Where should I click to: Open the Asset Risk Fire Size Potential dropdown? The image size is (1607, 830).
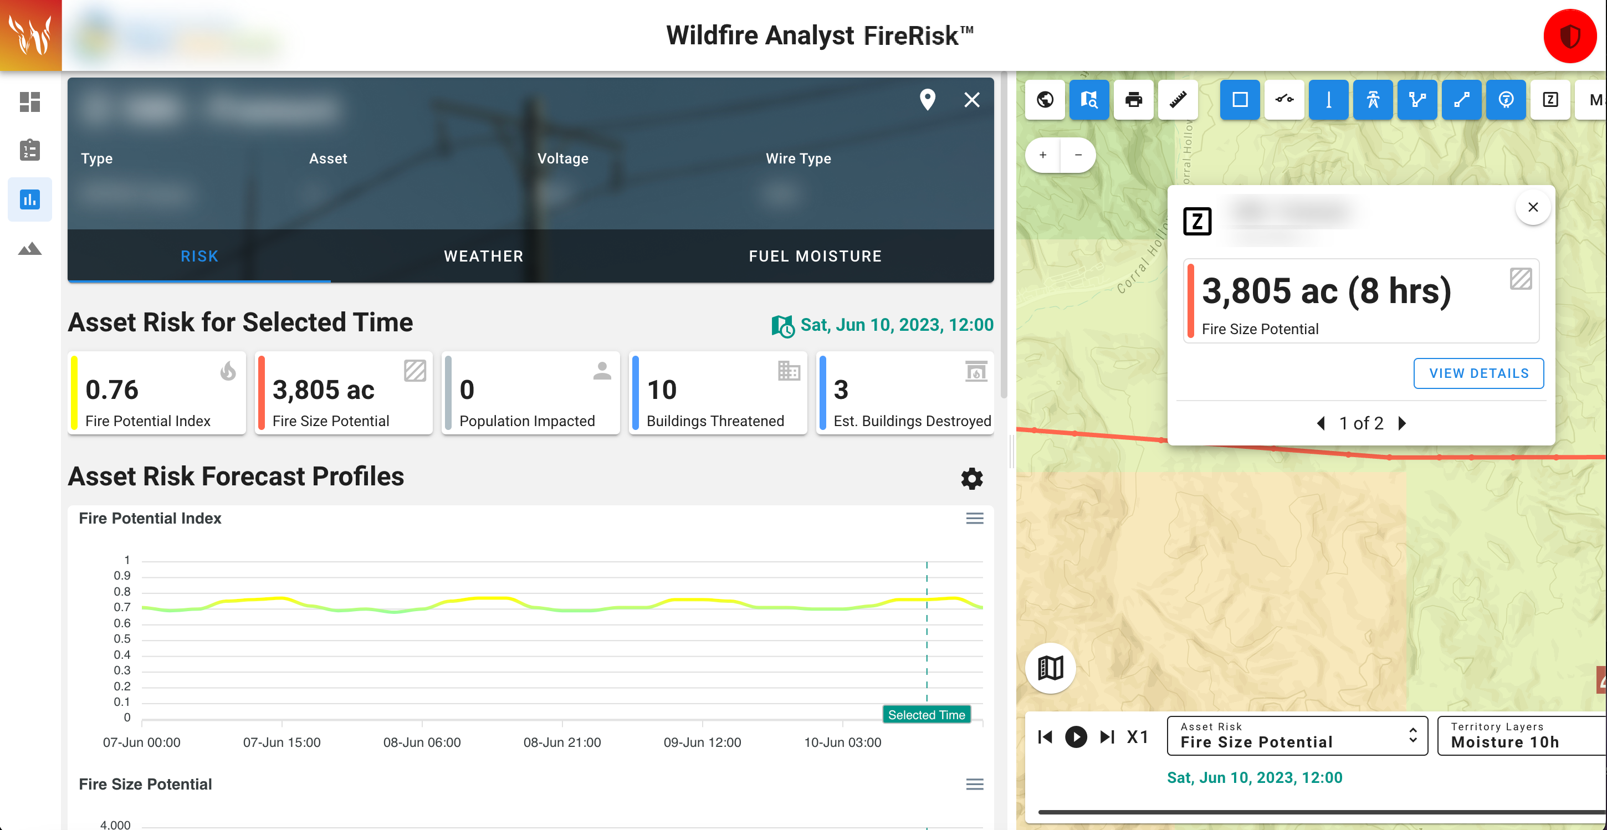1297,736
